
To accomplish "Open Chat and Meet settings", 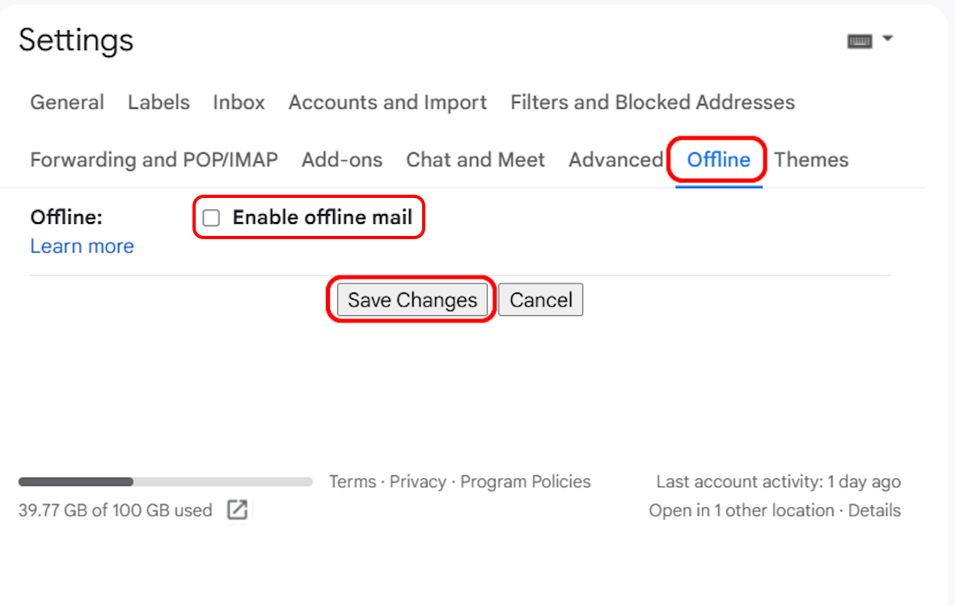I will [x=475, y=159].
